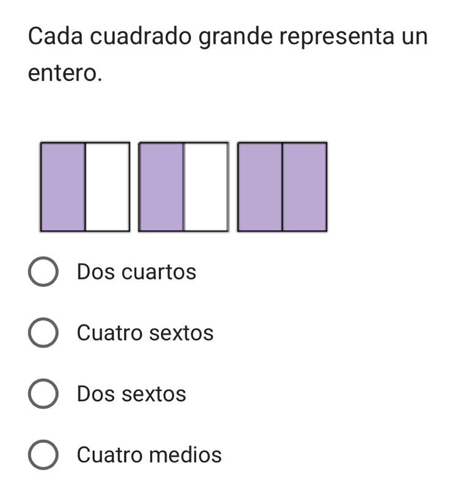The width and height of the screenshot is (456, 502).
Task: Click the left purple half of third square
Action: pos(260,187)
